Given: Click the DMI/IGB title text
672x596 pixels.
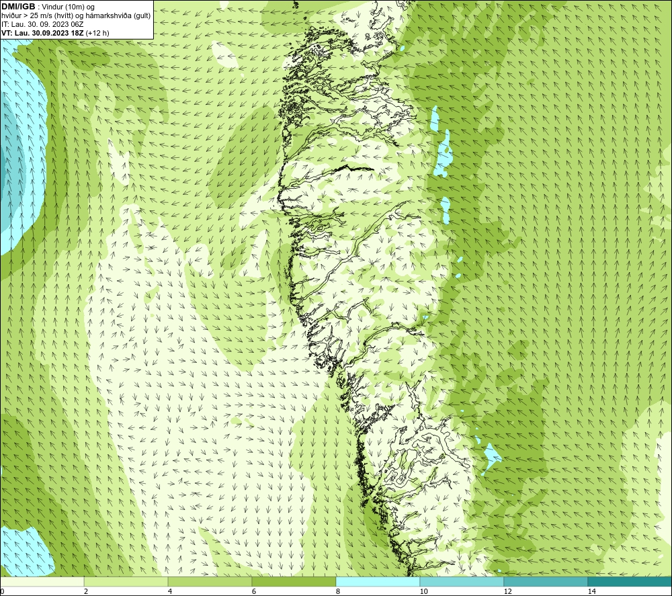Looking at the screenshot, I should [18, 7].
